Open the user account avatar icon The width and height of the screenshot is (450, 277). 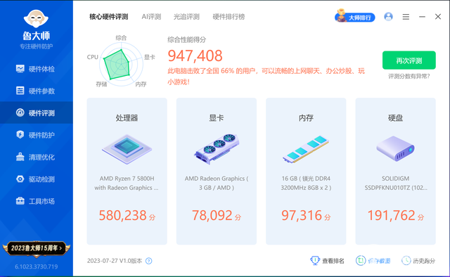click(x=388, y=17)
